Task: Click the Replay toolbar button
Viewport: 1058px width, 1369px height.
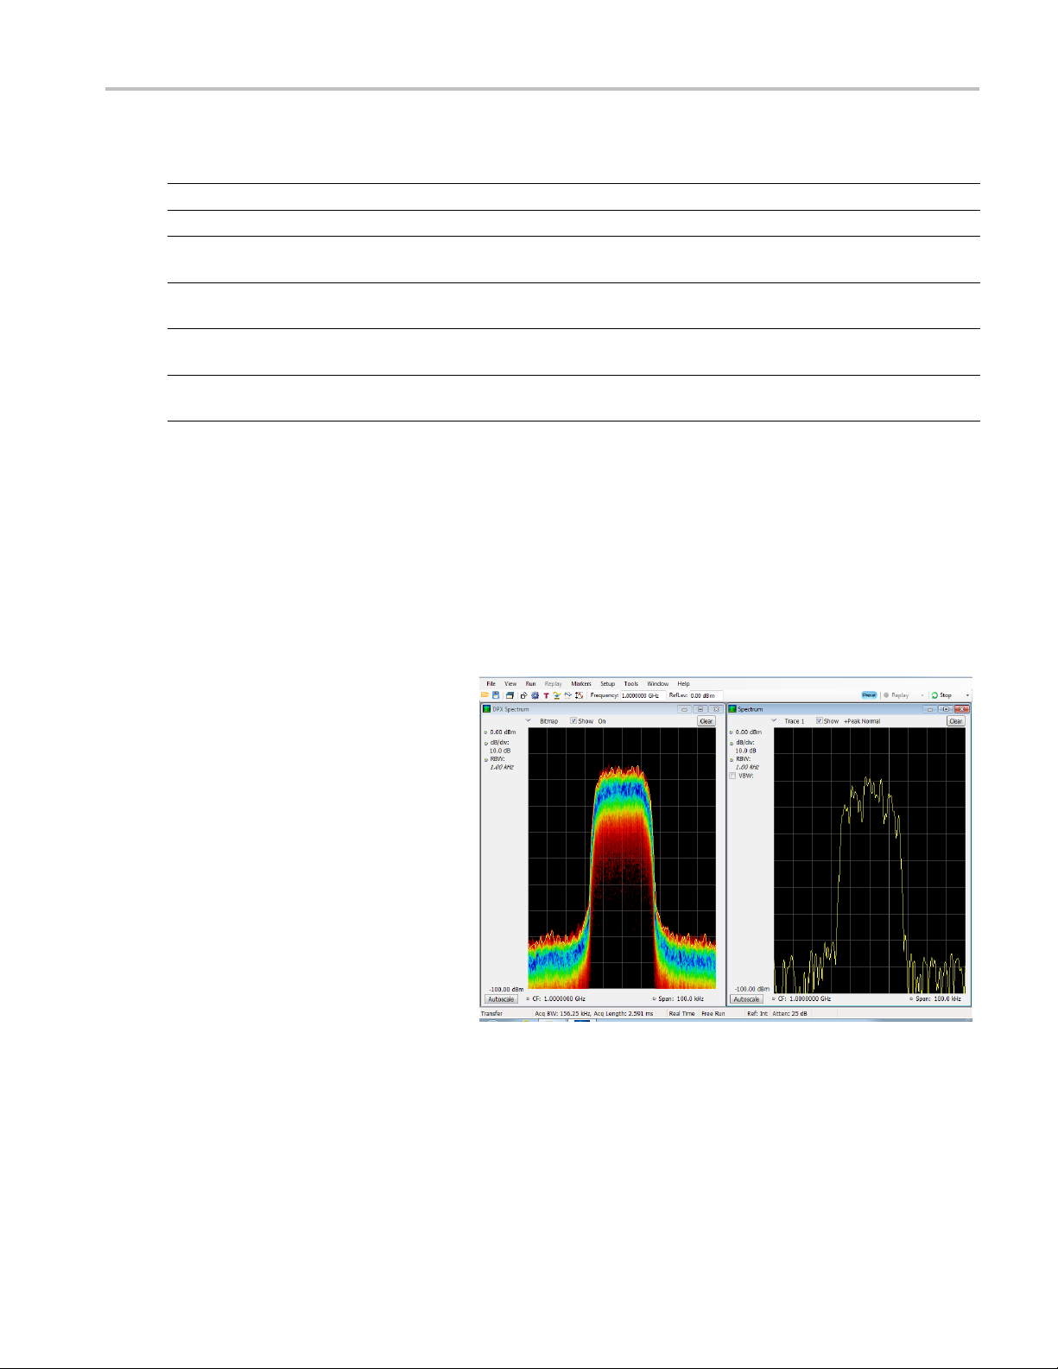Action: coord(896,695)
